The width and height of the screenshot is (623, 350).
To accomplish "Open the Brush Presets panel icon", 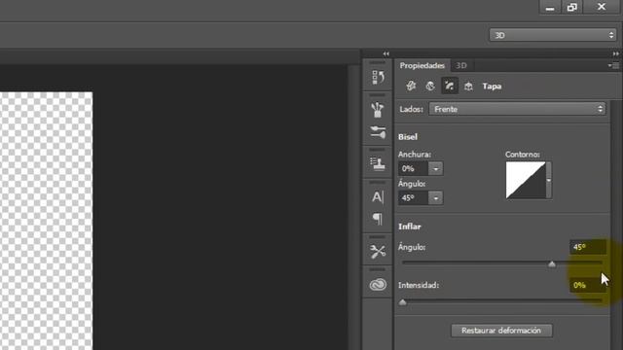I will pyautogui.click(x=378, y=110).
